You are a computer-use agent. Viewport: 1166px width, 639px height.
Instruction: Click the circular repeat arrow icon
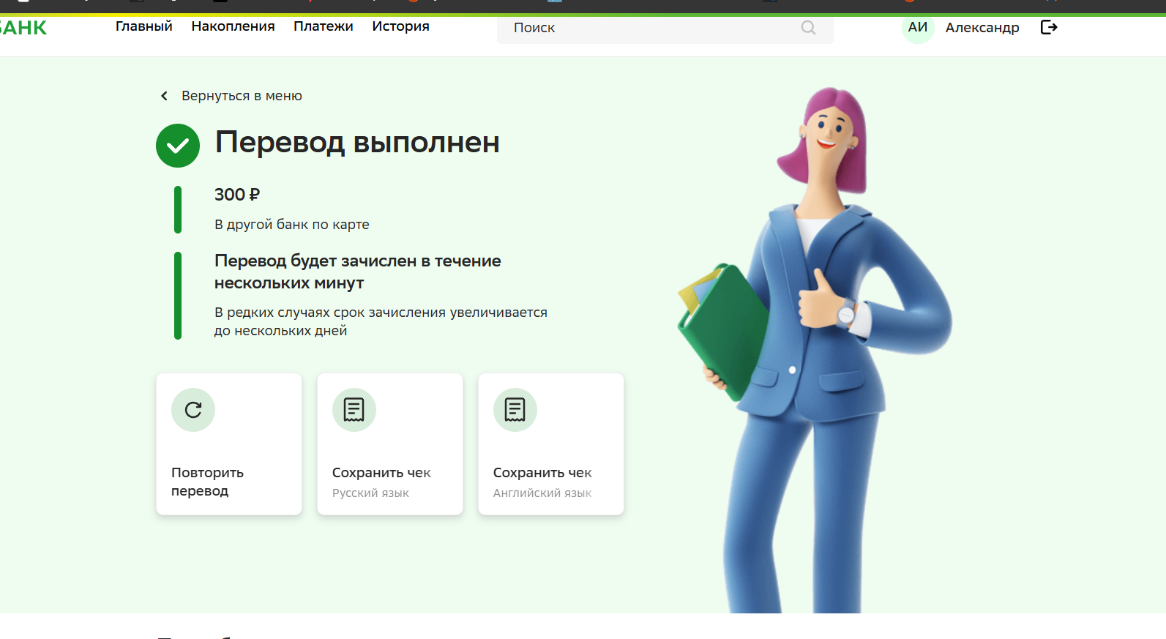(193, 410)
